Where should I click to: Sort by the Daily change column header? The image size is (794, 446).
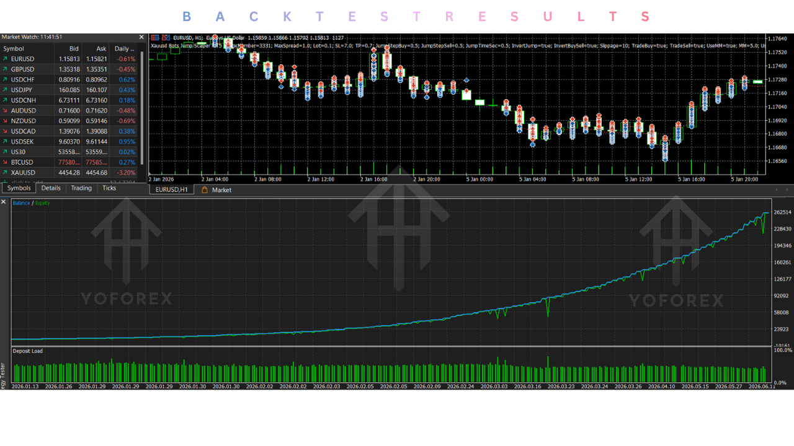point(124,48)
